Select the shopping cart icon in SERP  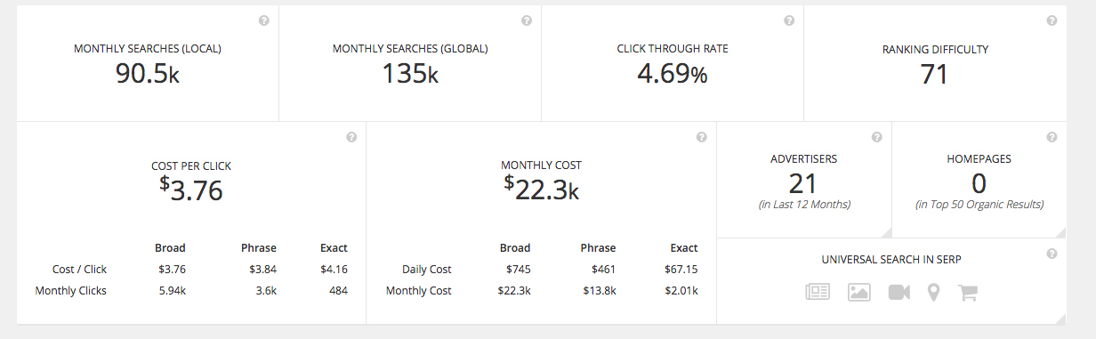click(967, 292)
